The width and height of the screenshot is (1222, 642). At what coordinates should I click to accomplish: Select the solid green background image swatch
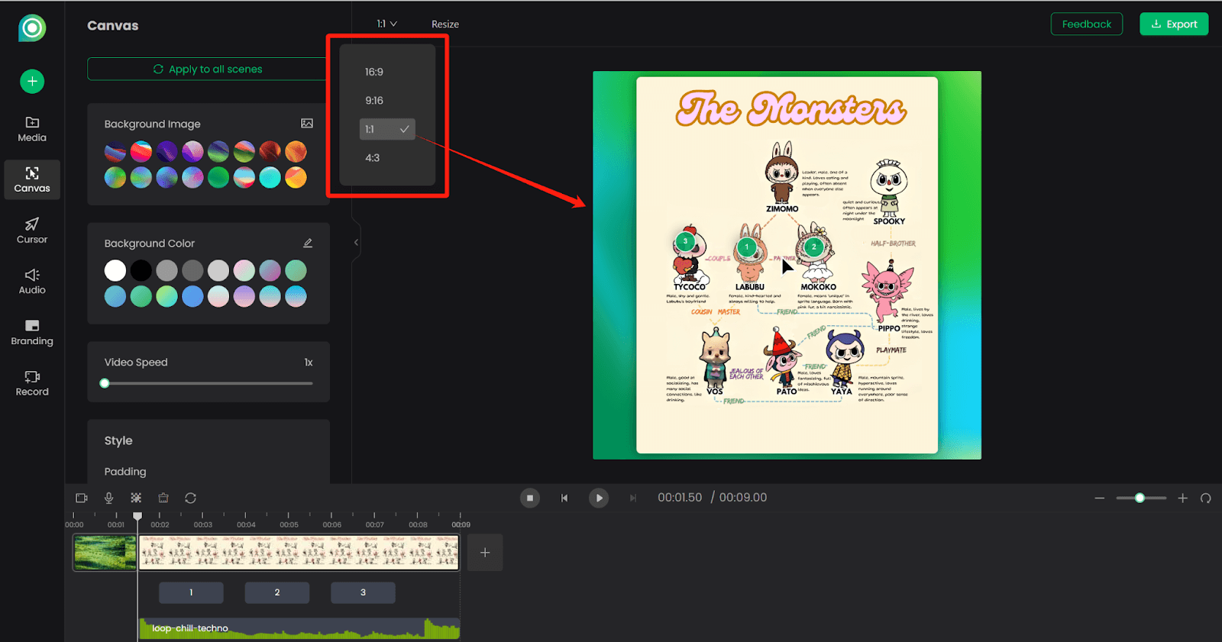tap(218, 177)
